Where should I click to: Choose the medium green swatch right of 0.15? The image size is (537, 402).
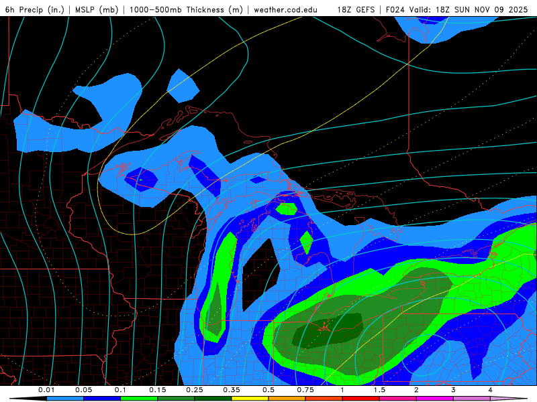(x=176, y=399)
